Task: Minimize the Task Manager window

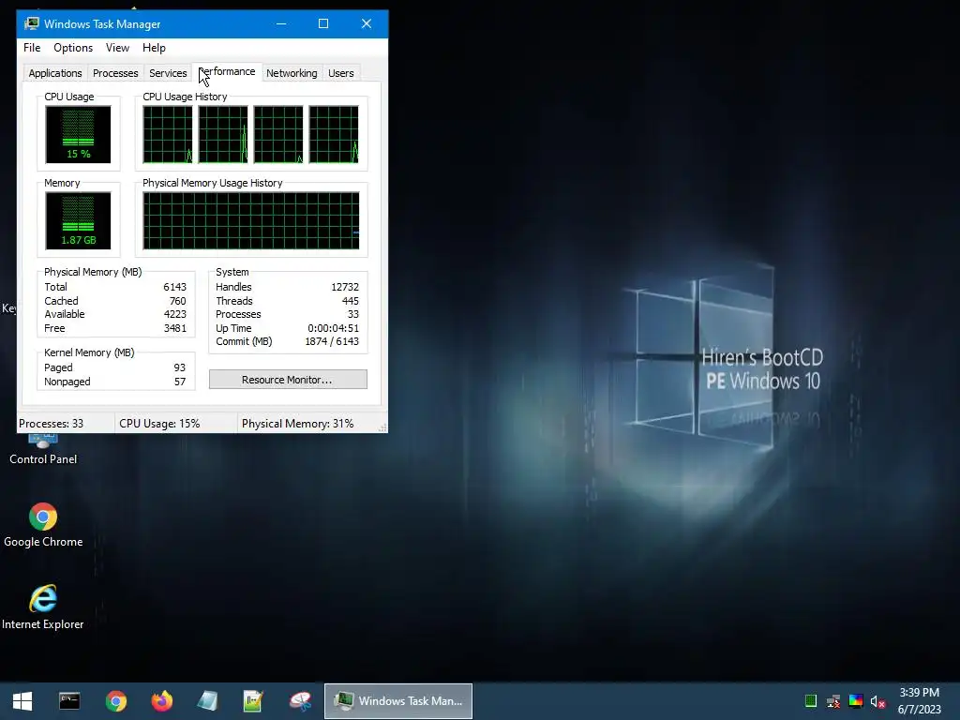Action: click(281, 23)
